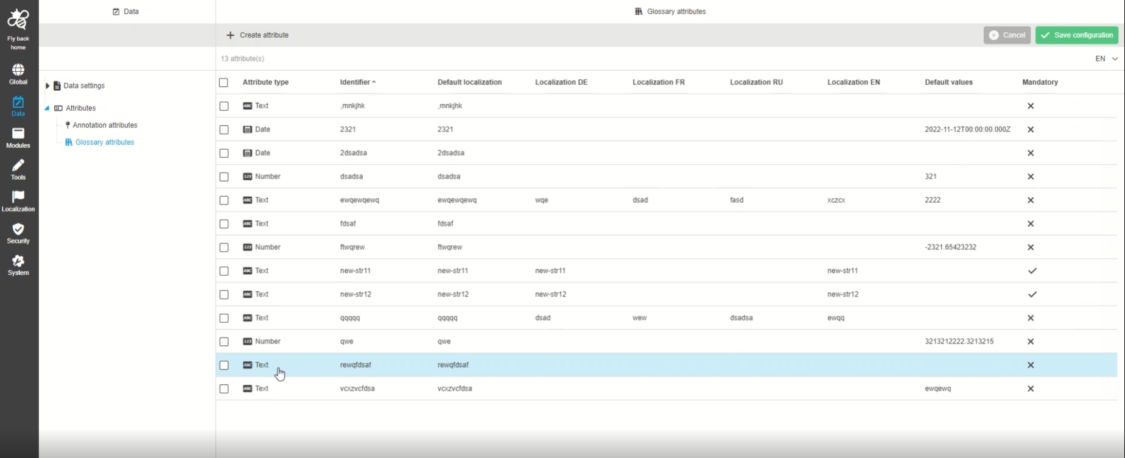This screenshot has height=458, width=1125.
Task: Click the Save configuration button
Action: click(x=1077, y=35)
